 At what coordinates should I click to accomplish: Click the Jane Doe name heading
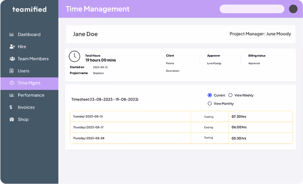point(85,34)
